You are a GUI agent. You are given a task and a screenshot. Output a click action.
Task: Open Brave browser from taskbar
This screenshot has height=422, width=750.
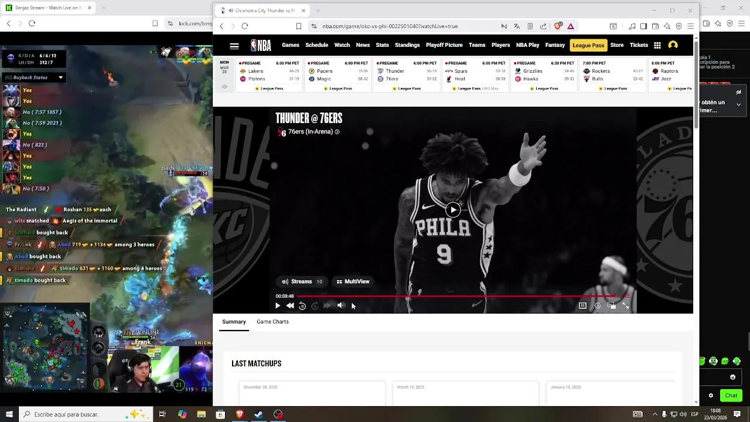coord(239,414)
